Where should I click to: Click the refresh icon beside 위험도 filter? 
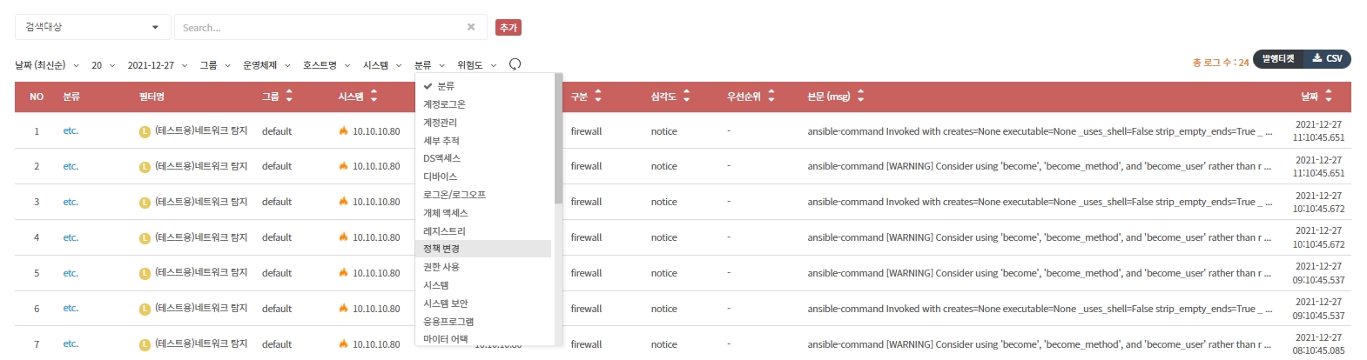click(515, 64)
